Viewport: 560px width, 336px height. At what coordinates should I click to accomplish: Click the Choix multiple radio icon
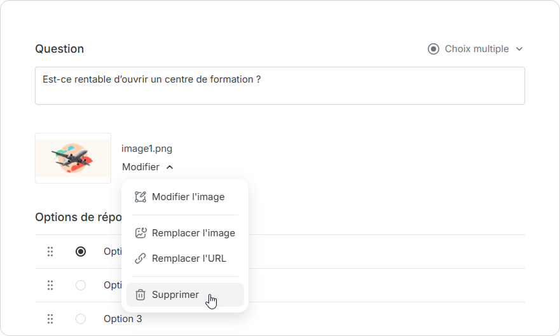[434, 49]
